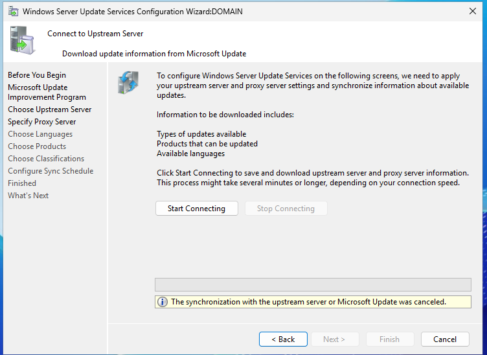487x355 pixels.
Task: Open the What's Next step
Action: tap(28, 196)
